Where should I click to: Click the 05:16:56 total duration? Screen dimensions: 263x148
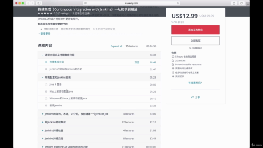[151, 46]
